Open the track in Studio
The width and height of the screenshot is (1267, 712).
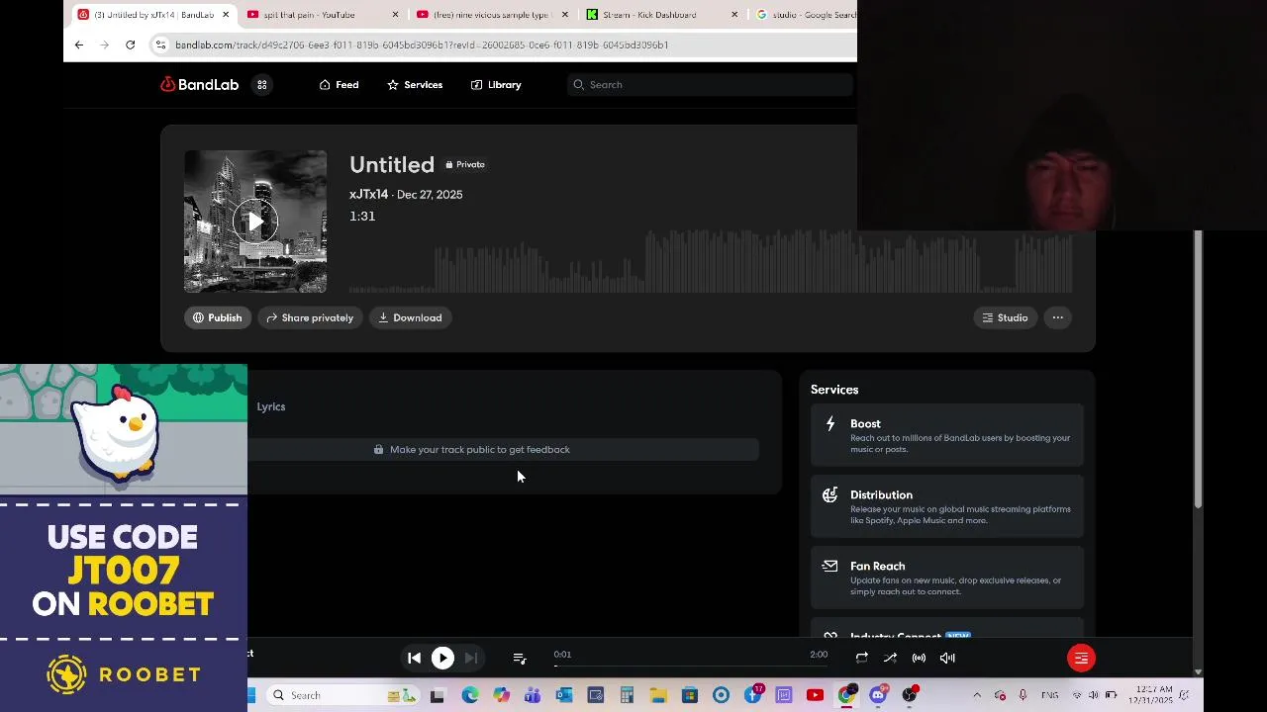pos(1005,317)
